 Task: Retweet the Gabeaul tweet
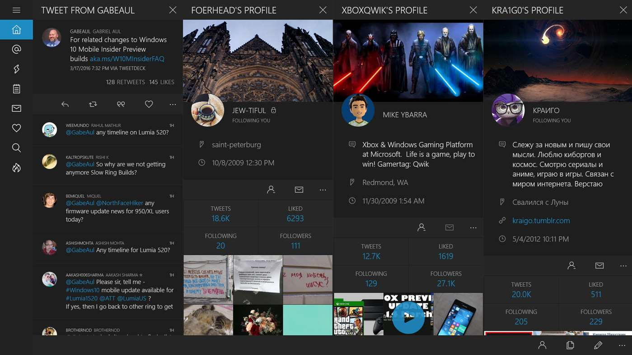point(93,104)
